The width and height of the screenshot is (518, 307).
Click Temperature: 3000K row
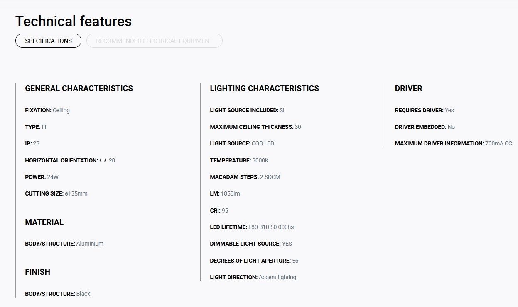point(239,160)
